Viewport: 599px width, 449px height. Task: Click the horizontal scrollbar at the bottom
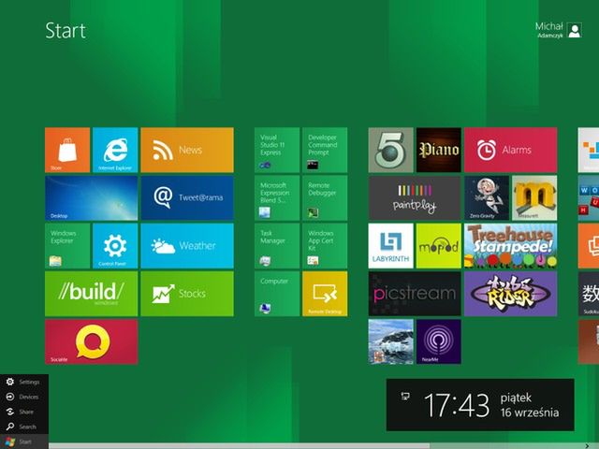tap(240, 446)
